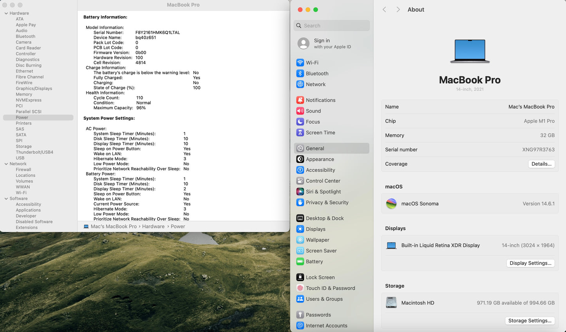The image size is (566, 332).
Task: Click the Search field in System Settings
Action: coord(331,25)
